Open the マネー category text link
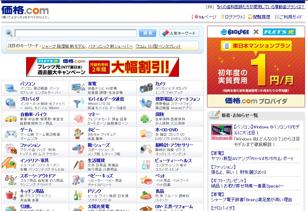This screenshot has height=211, width=308. (x=94, y=115)
